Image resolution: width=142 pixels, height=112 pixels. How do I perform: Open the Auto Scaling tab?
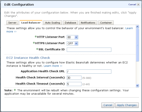(x=53, y=23)
